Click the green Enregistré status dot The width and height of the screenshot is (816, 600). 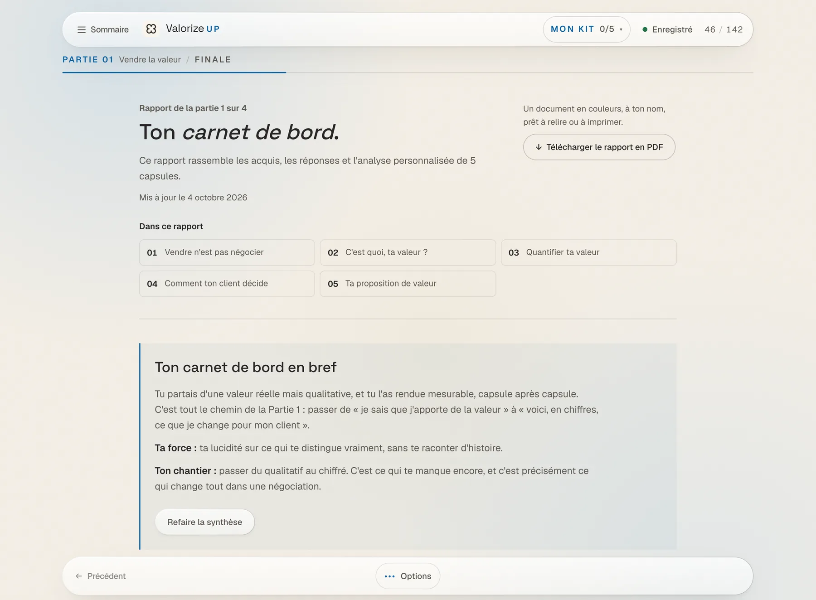pyautogui.click(x=645, y=29)
